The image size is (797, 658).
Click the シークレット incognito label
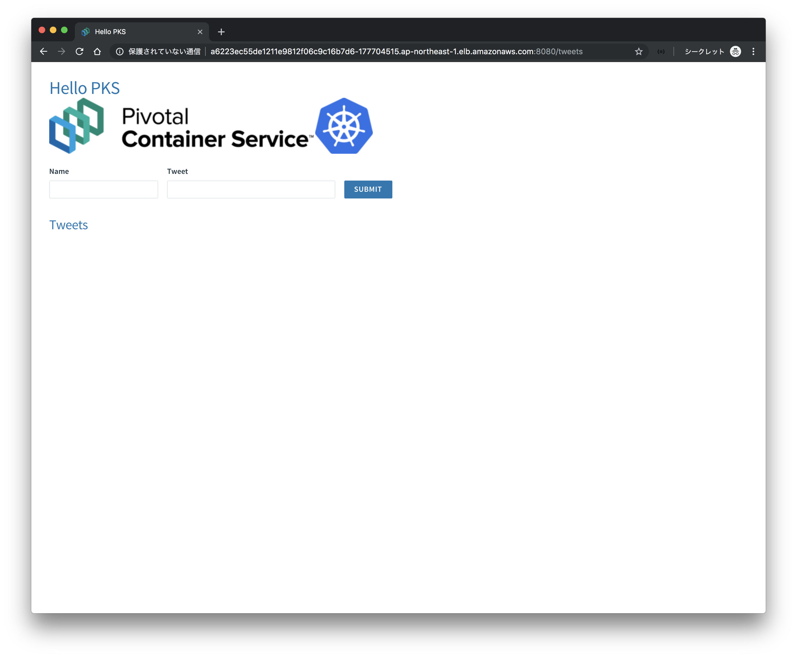704,51
